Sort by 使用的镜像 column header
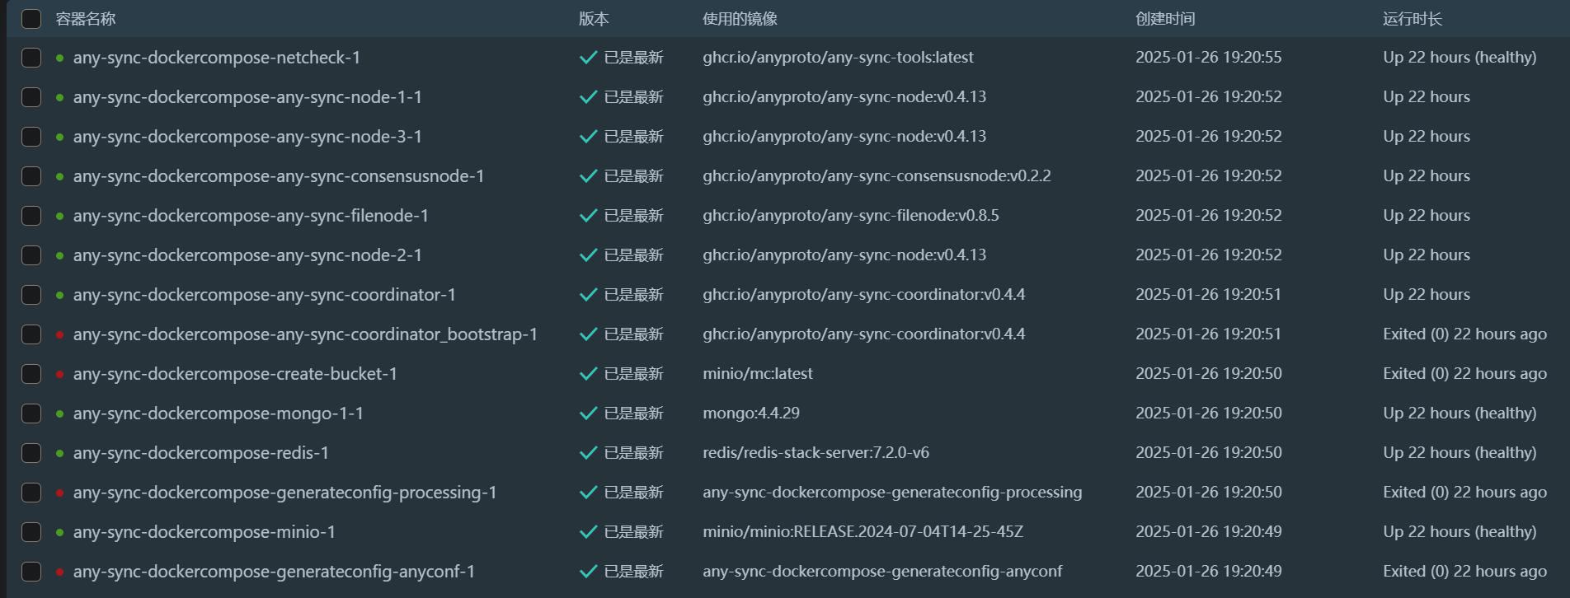Viewport: 1570px width, 598px height. [x=740, y=19]
